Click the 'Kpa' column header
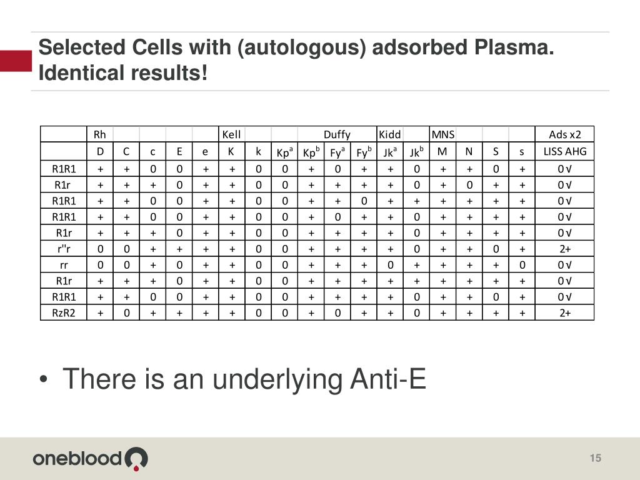 284,151
